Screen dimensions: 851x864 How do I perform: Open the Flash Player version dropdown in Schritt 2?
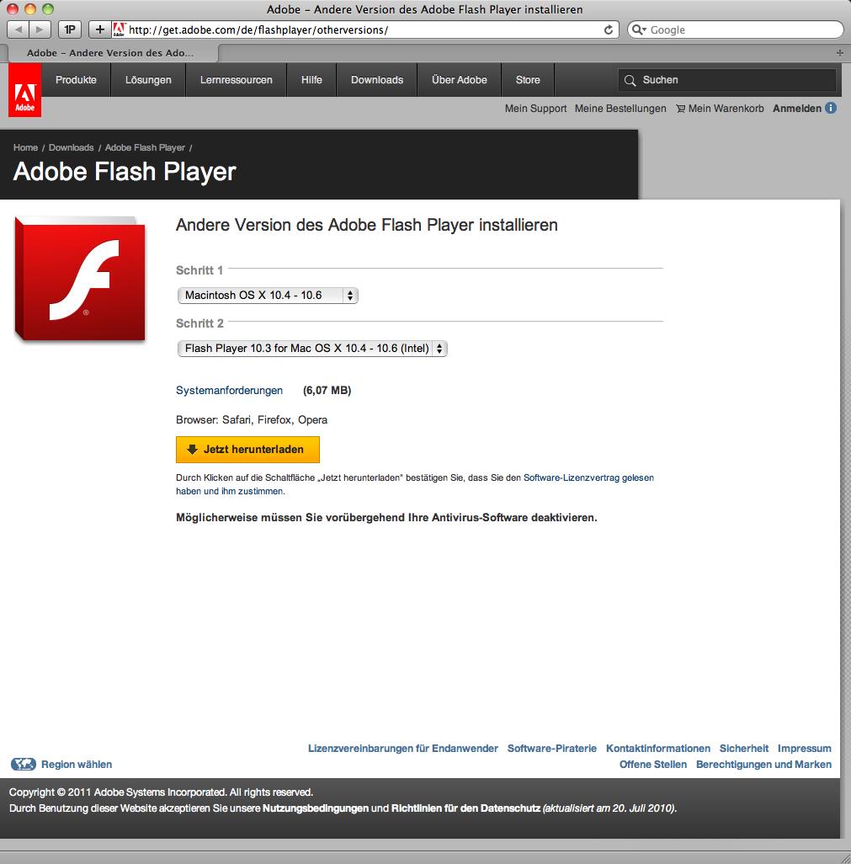[x=312, y=349]
